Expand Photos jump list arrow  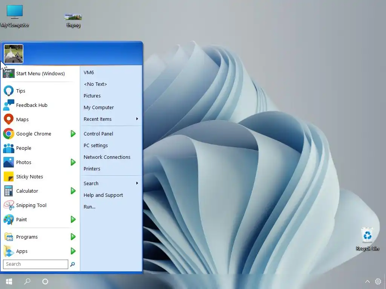73,162
